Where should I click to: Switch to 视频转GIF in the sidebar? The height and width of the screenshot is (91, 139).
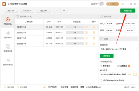click(x=8, y=48)
